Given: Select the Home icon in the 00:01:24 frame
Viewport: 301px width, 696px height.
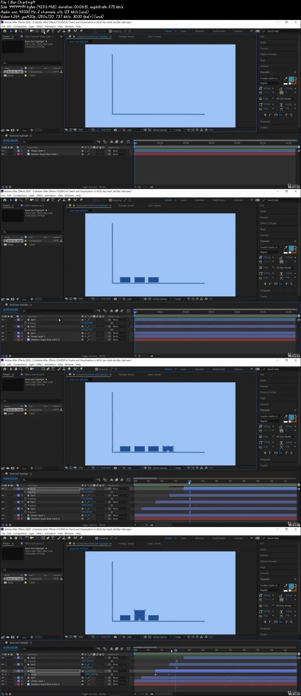Looking at the screenshot, I should tap(5, 31).
